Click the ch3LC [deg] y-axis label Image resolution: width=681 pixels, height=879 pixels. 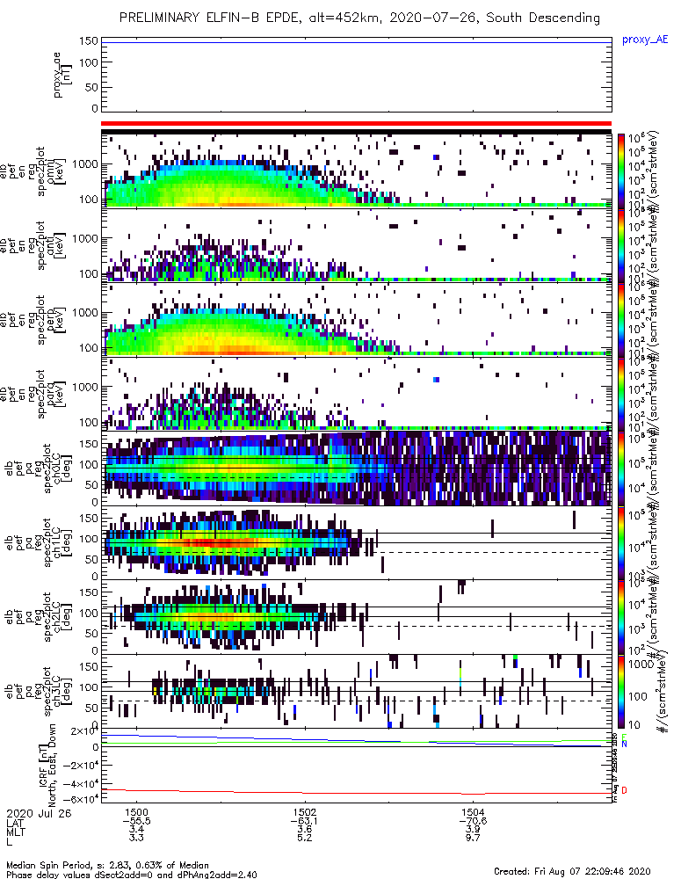(62, 691)
